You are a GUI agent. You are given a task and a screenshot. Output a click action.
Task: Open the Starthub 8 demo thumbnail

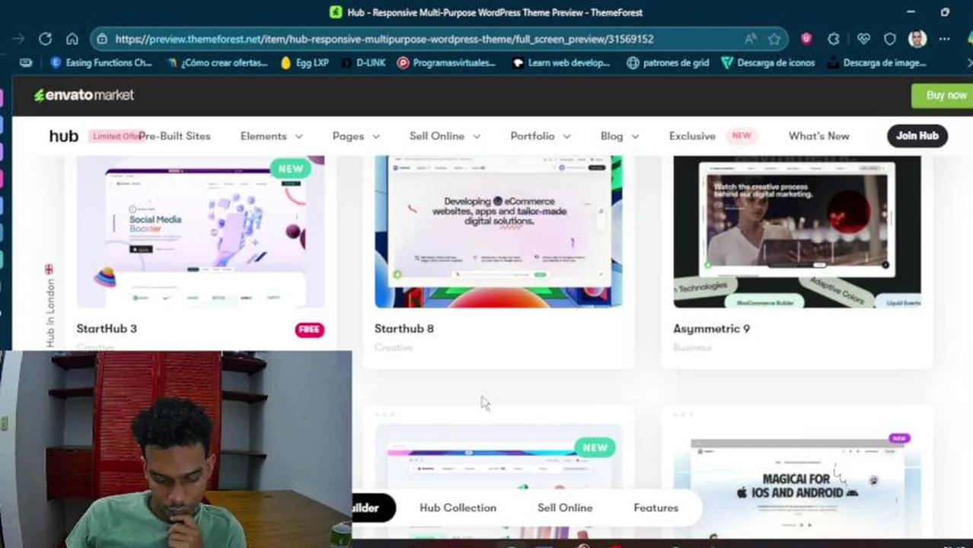point(498,231)
